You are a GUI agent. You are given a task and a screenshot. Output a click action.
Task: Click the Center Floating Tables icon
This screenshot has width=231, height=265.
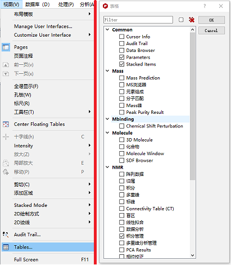tap(6, 124)
